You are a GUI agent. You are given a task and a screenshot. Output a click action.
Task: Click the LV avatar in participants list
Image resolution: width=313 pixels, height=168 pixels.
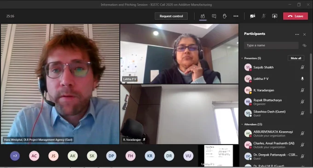[248, 79]
